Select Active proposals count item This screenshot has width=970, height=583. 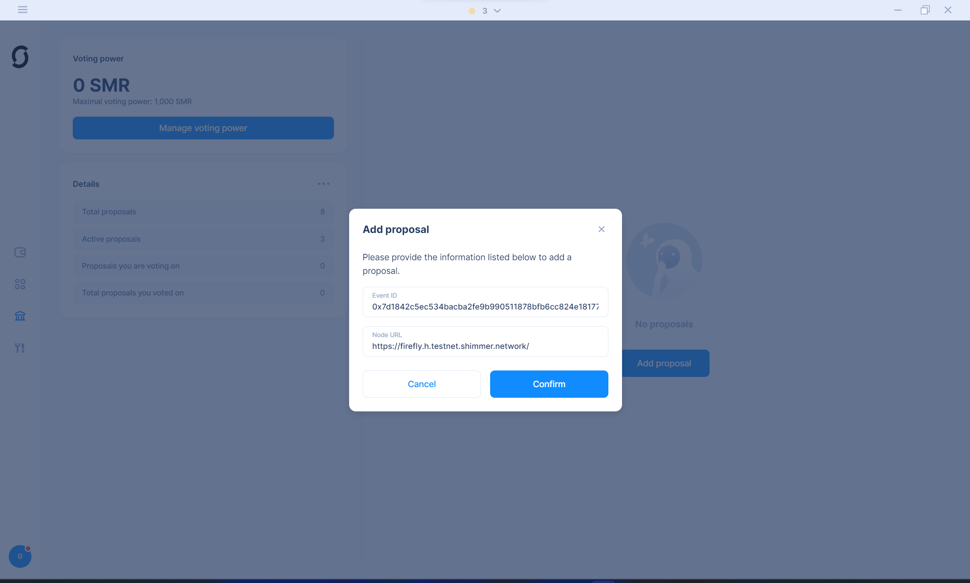[322, 239]
